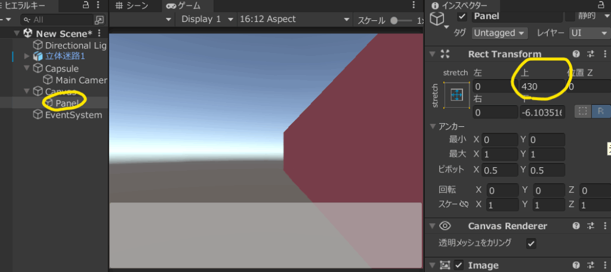Image resolution: width=611 pixels, height=272 pixels.
Task: Expand the 立体迷路1 prefab children
Action: pos(26,56)
